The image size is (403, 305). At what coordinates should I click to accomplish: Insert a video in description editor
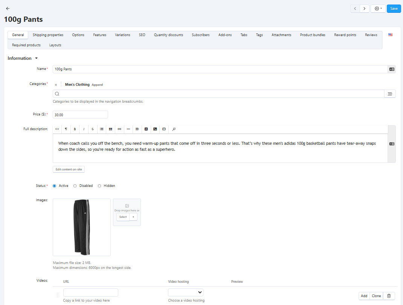pyautogui.click(x=164, y=129)
